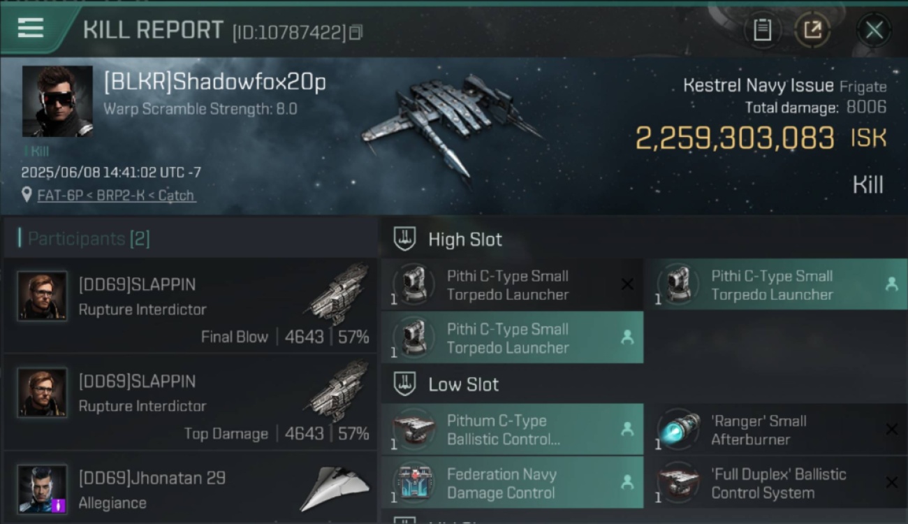The height and width of the screenshot is (524, 908).
Task: Click the Pithum C-Type Ballistic Control icon
Action: 414,430
